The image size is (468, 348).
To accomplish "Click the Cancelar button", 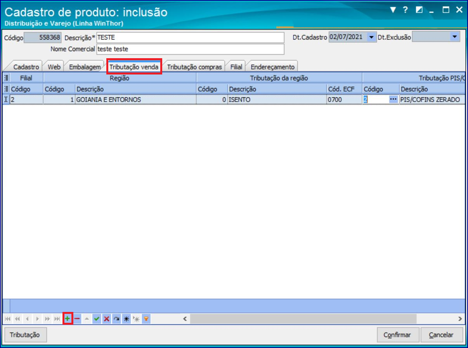I will point(441,335).
